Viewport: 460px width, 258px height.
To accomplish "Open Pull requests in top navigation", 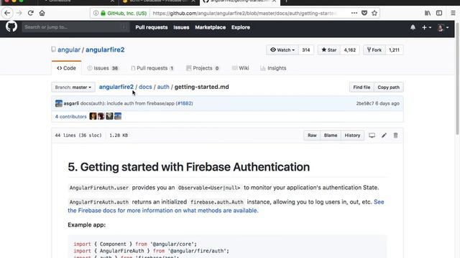I will point(152,27).
